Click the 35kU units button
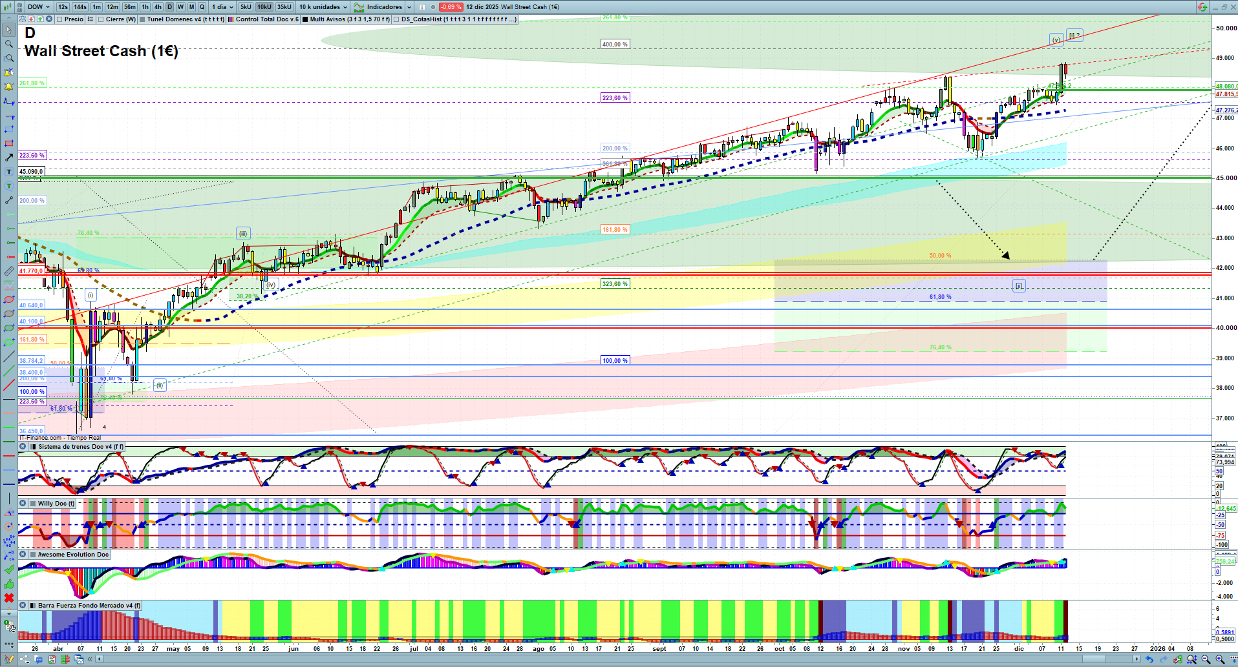This screenshot has width=1238, height=667. pos(284,7)
